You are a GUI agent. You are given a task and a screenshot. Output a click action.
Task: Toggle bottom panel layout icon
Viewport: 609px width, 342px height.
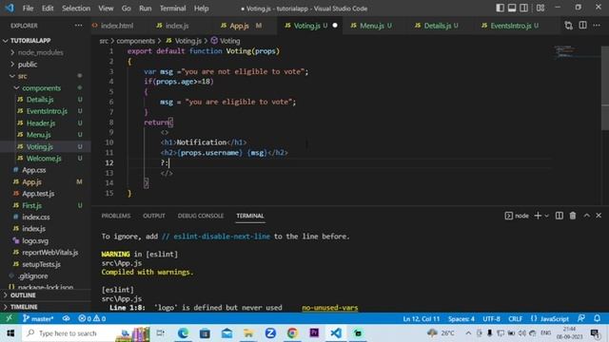click(x=512, y=8)
